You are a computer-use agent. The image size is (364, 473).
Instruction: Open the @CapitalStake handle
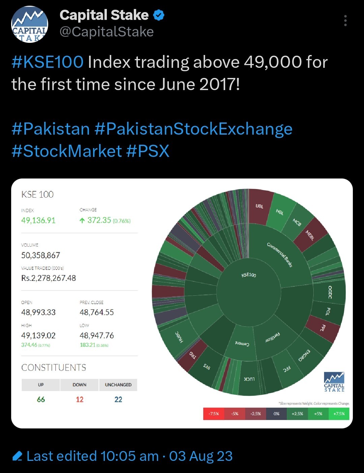[x=107, y=32]
